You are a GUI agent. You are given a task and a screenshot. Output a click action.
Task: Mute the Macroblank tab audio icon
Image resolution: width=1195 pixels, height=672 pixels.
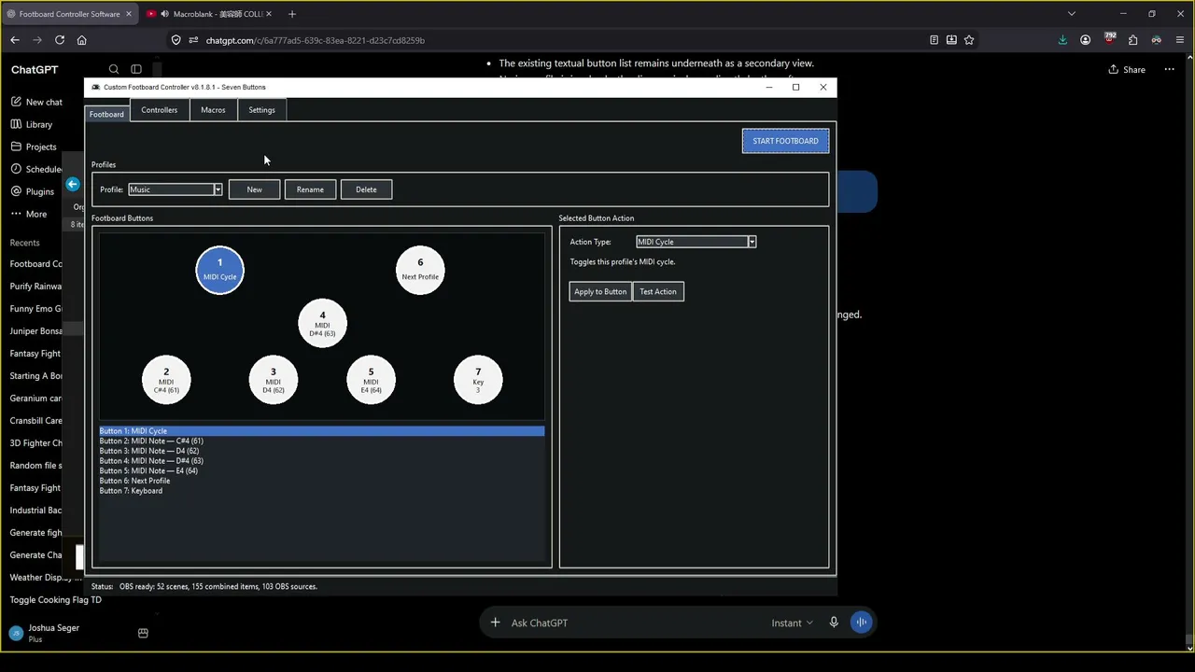point(164,14)
